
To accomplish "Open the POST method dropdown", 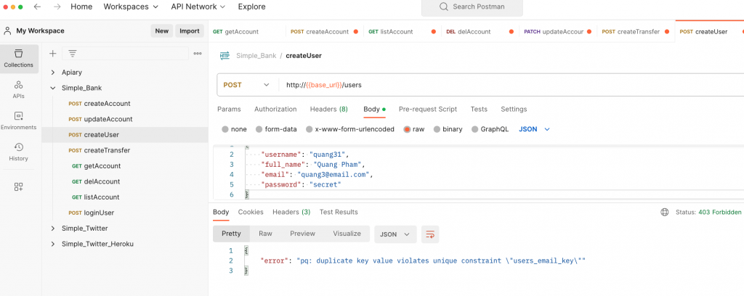I will (247, 85).
